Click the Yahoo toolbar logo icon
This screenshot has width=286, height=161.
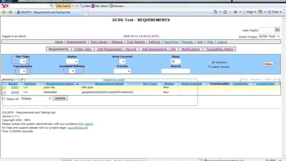click(x=5, y=6)
